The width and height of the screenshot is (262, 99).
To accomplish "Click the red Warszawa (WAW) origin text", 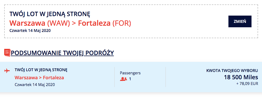I will 40,23.
